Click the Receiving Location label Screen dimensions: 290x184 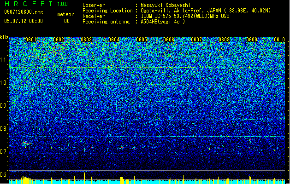point(107,11)
